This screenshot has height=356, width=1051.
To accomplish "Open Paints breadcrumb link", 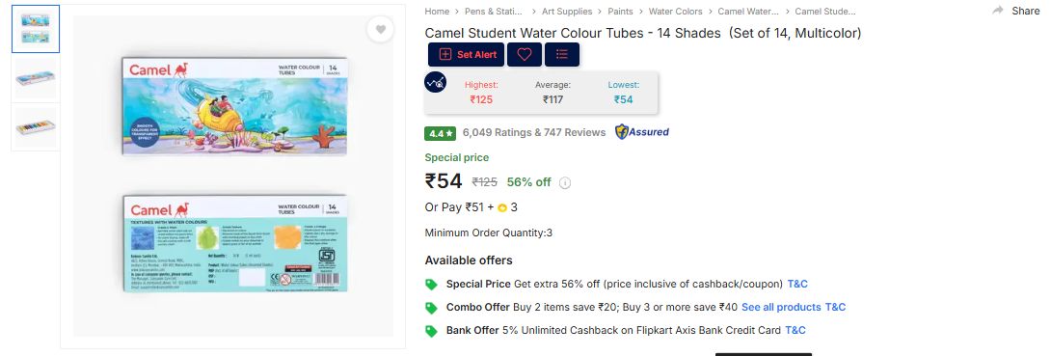I will (x=621, y=12).
